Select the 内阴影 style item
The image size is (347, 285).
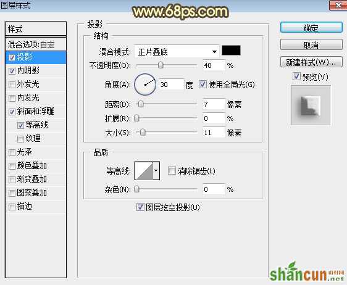click(x=35, y=71)
